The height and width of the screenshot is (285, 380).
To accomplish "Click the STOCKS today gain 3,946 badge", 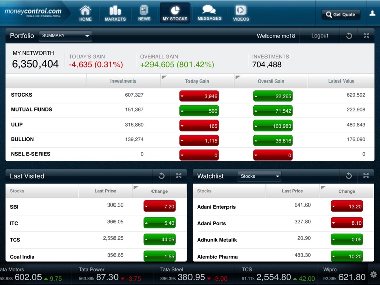I will (x=199, y=96).
